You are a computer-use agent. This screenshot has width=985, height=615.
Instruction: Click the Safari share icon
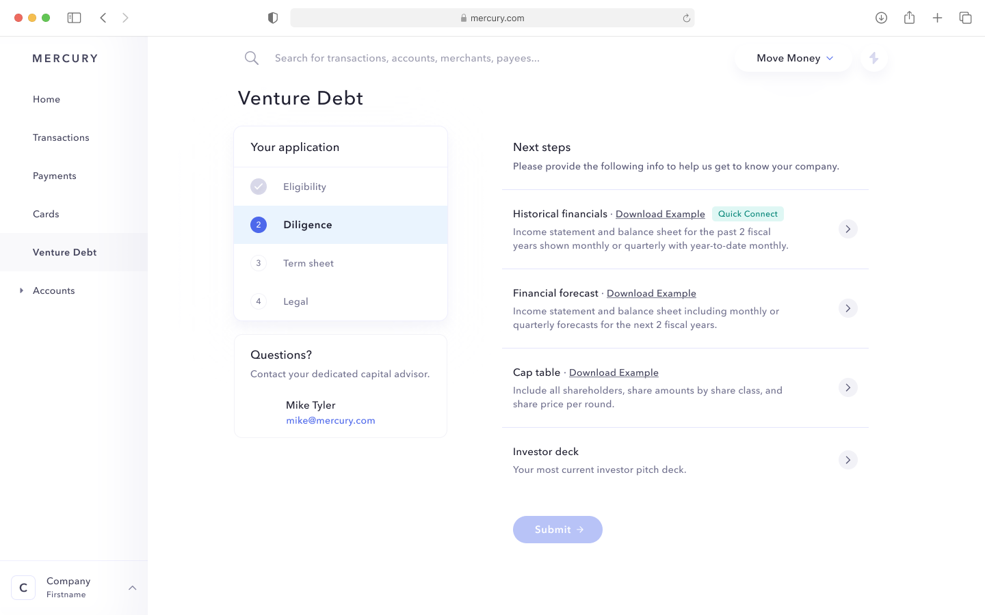pos(909,18)
